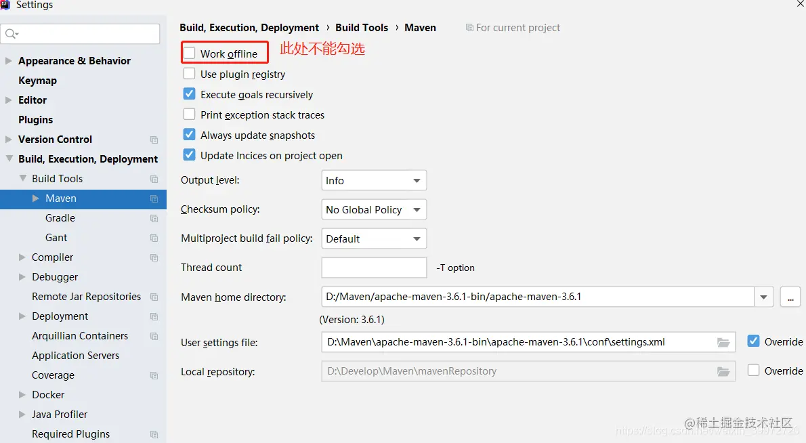Click folder icon in User settings file field
Viewport: 806px width, 443px height.
[x=723, y=342]
